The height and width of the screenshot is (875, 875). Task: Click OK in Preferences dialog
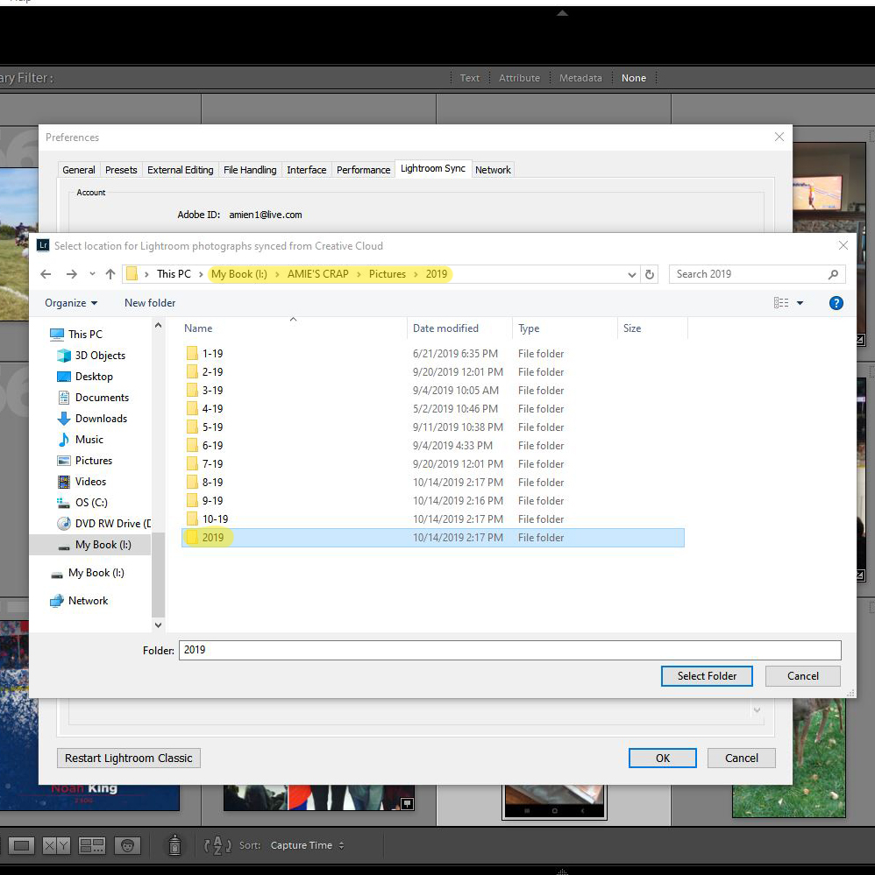coord(663,758)
